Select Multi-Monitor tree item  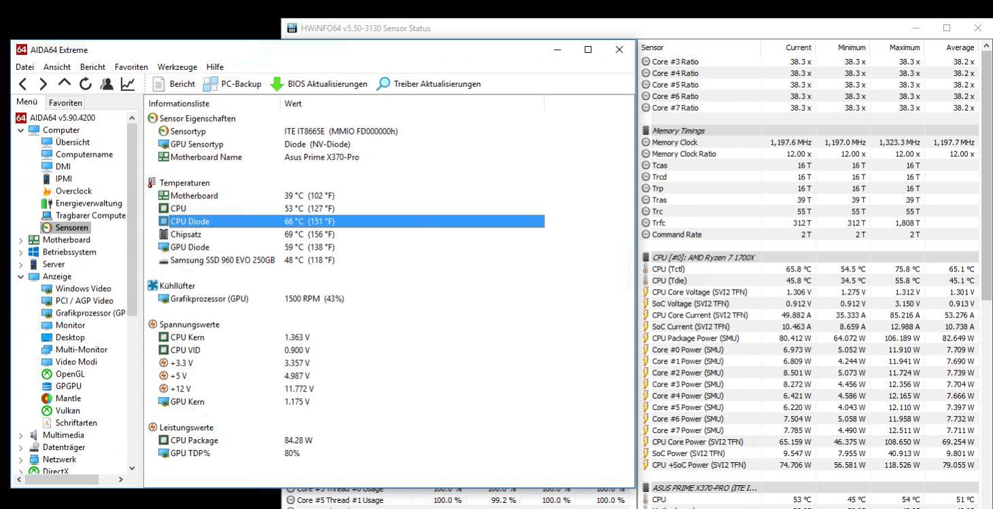pos(75,350)
